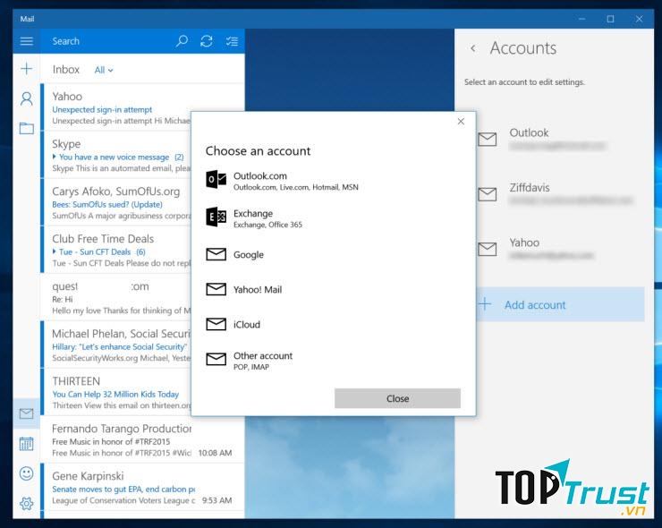Image resolution: width=662 pixels, height=528 pixels.
Task: Click into the Search field
Action: click(x=107, y=41)
